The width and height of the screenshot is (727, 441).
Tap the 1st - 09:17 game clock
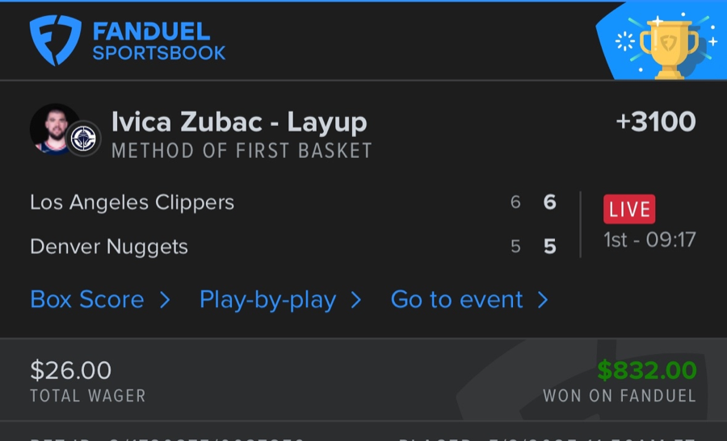pos(649,239)
